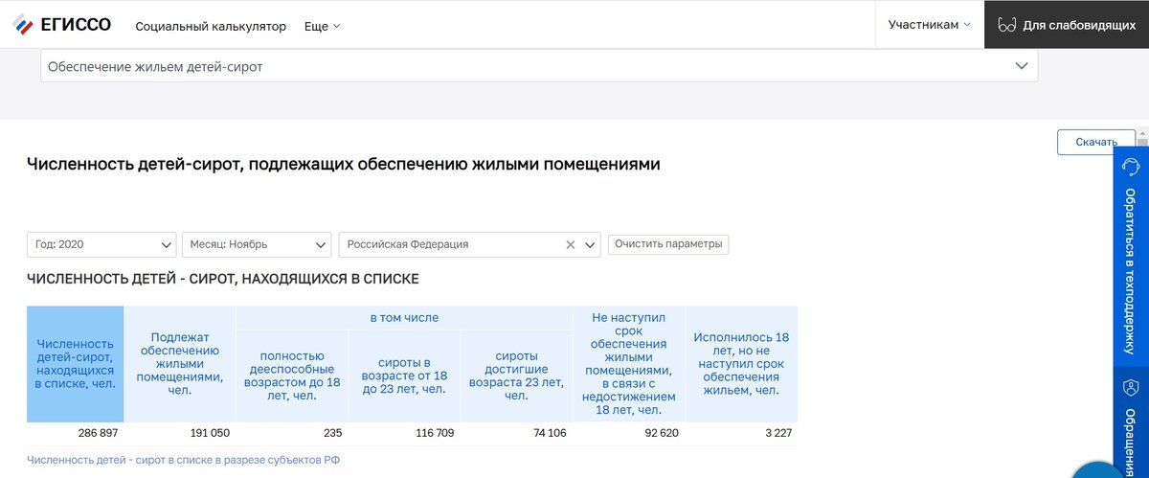Screen dimensions: 1149x478
Task: Click the glasses icon for visually impaired
Action: (1005, 25)
